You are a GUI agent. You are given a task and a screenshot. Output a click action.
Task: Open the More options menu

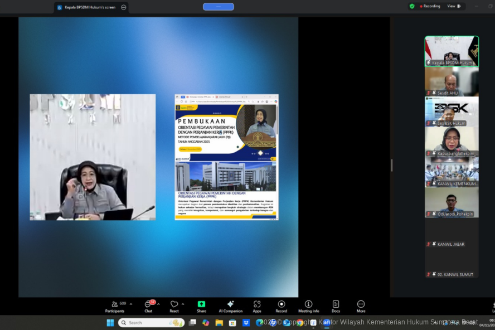pyautogui.click(x=361, y=305)
